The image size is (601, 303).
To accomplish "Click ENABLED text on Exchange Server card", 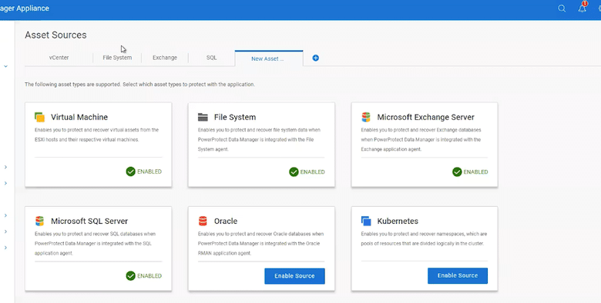I will pyautogui.click(x=475, y=172).
